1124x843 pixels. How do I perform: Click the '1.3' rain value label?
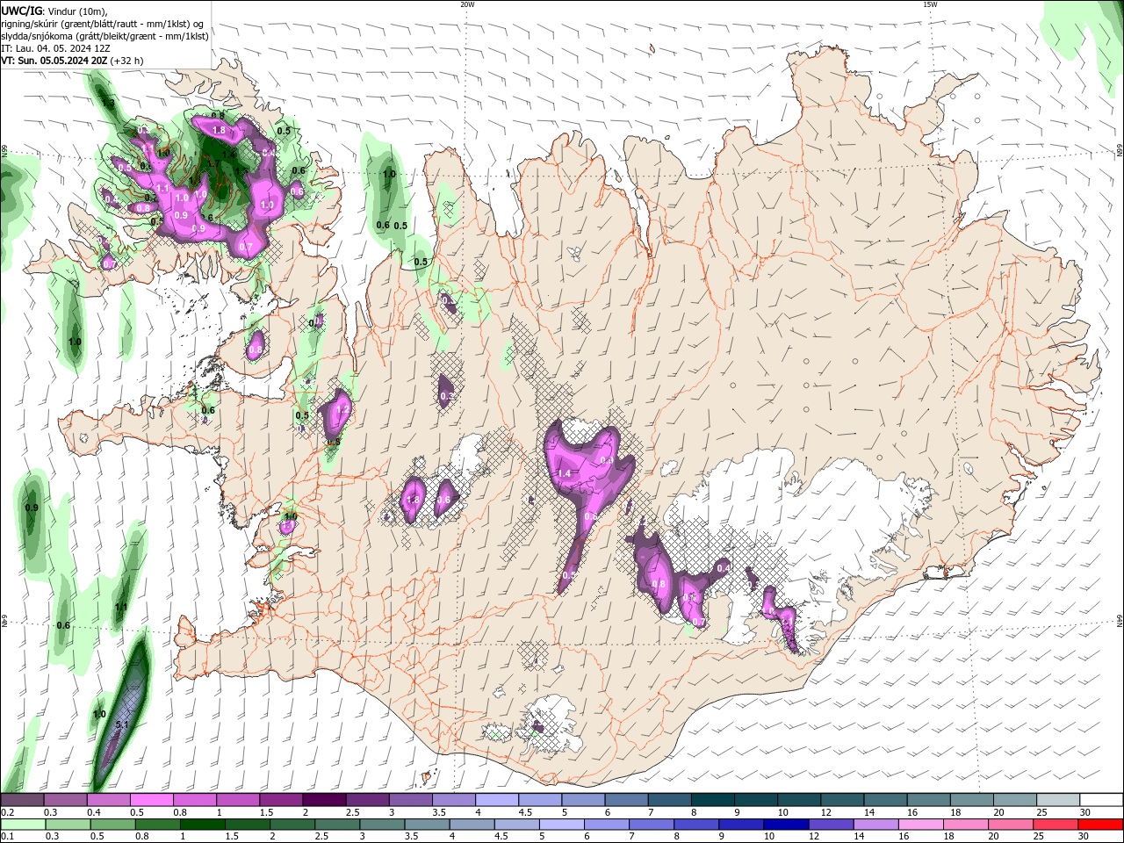[x=109, y=104]
